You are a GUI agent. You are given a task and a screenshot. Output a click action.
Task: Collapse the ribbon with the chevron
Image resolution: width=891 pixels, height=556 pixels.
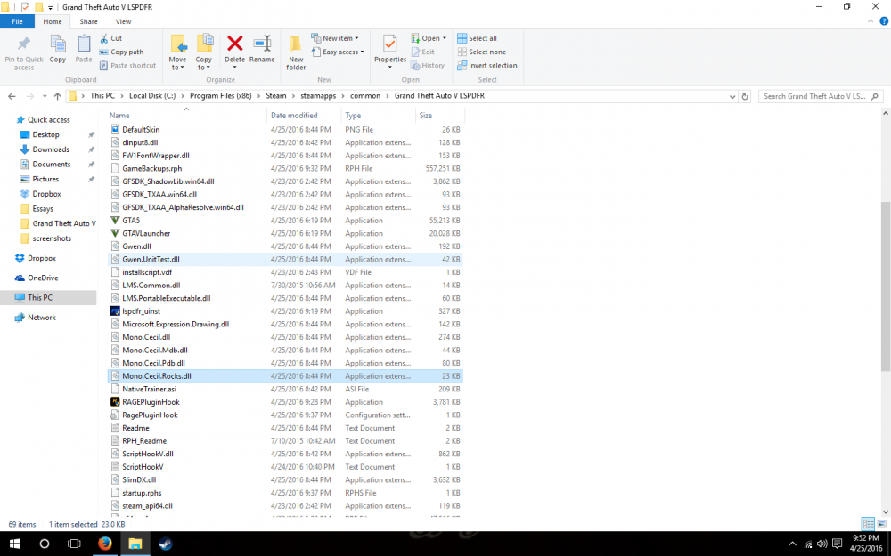click(x=870, y=21)
